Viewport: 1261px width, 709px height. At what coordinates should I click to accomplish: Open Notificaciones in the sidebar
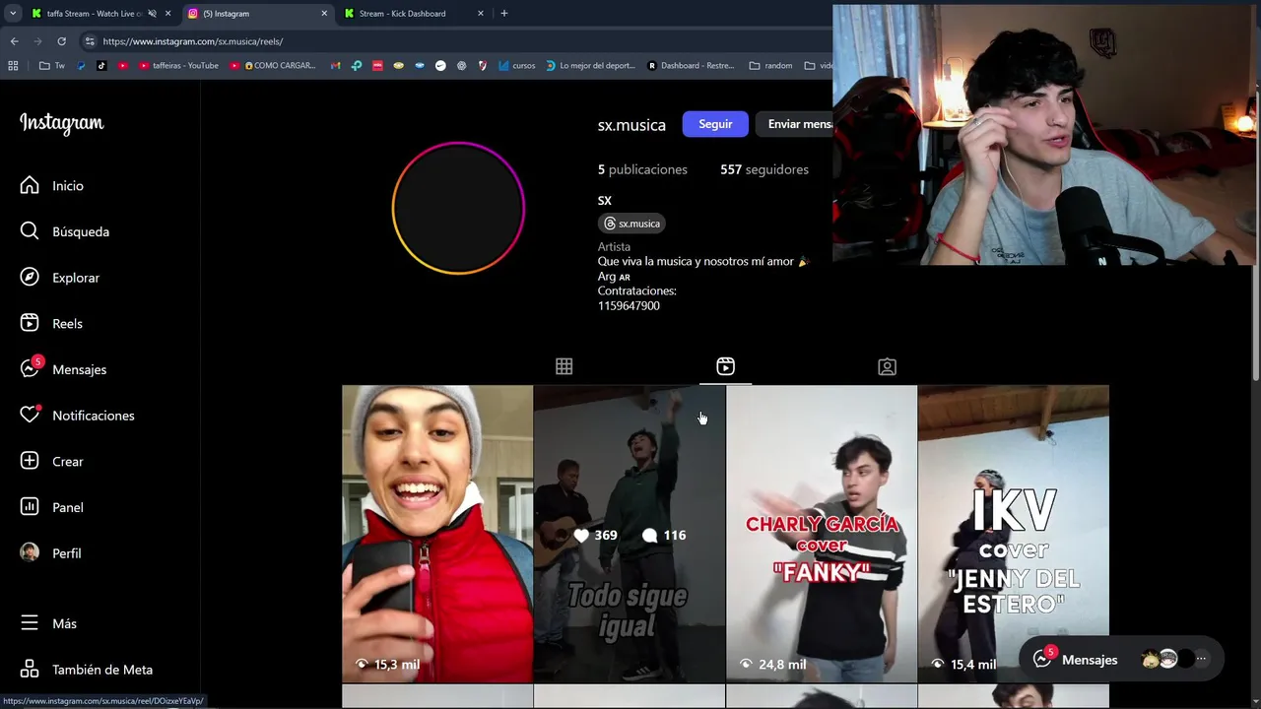[78, 416]
